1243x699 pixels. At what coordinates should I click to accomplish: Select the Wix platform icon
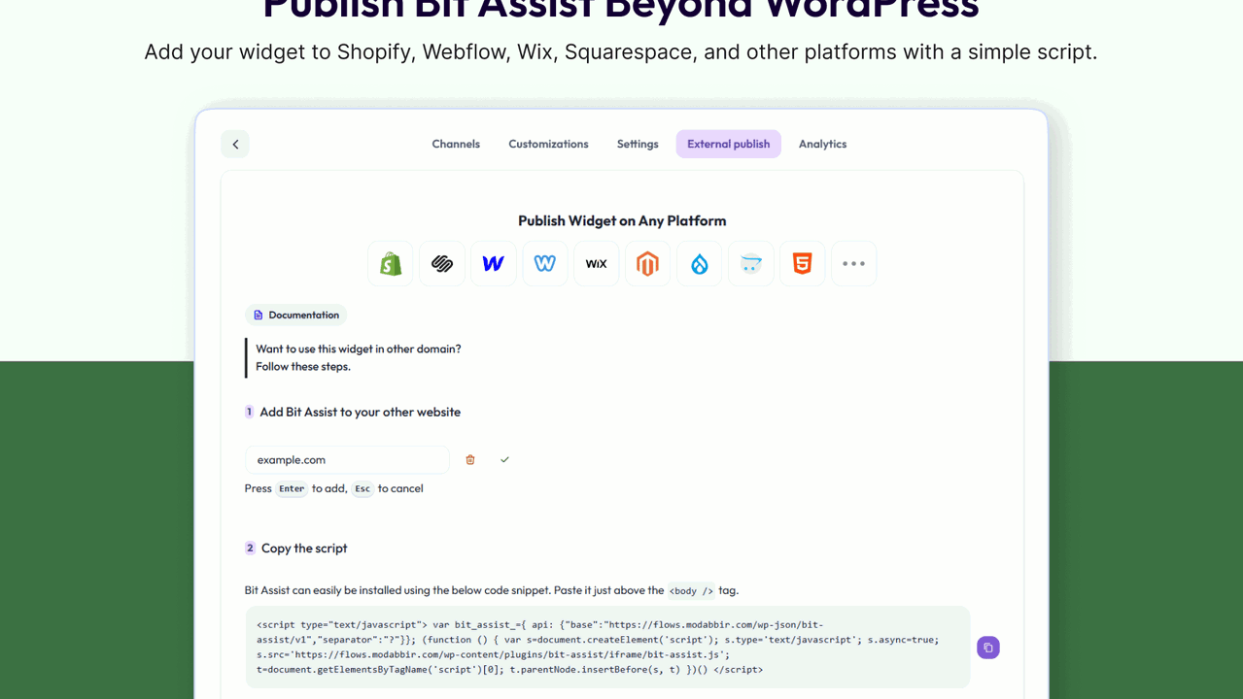click(x=597, y=264)
